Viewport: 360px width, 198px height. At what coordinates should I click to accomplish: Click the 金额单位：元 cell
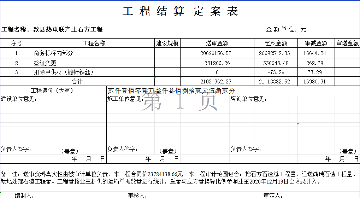pos(286,30)
